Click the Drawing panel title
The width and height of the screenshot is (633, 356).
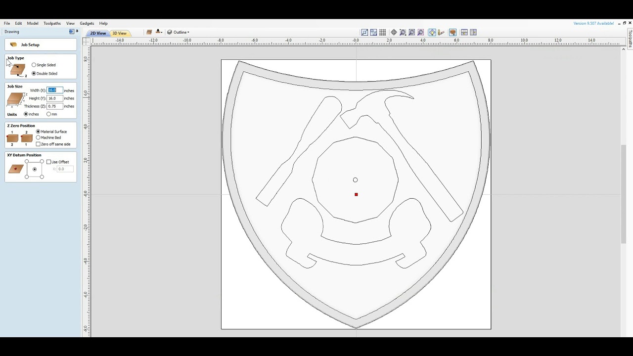click(12, 32)
